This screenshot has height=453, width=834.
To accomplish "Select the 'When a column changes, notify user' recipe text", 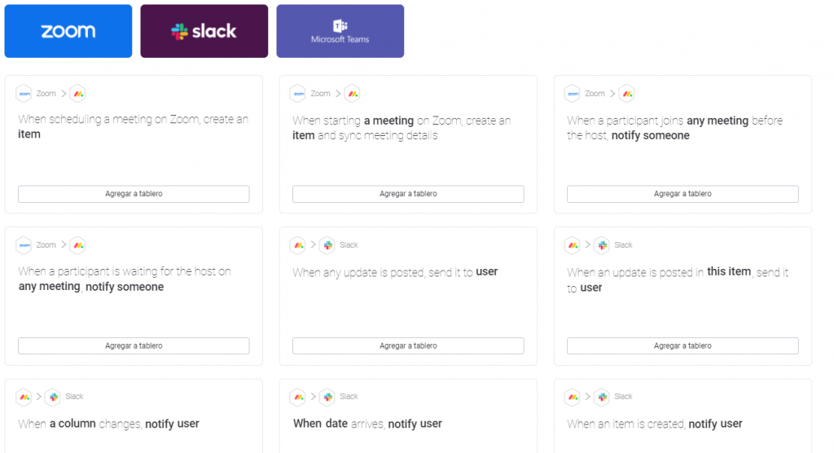I will pos(109,424).
